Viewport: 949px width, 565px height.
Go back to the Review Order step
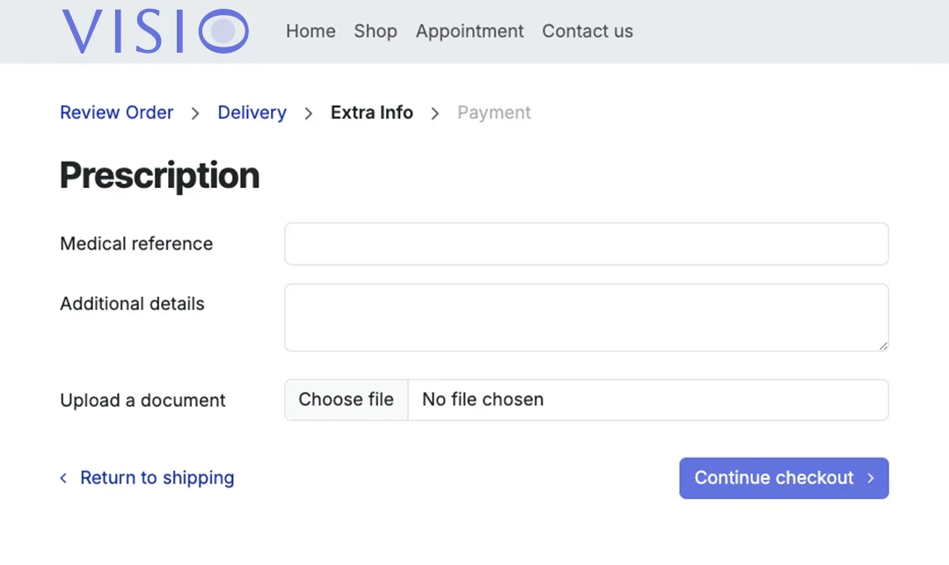pyautogui.click(x=117, y=112)
